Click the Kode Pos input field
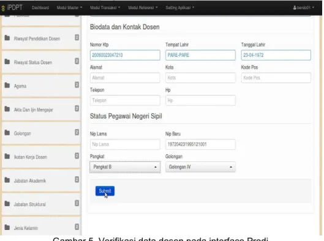Screen dimensions: 324x241 tap(276, 78)
